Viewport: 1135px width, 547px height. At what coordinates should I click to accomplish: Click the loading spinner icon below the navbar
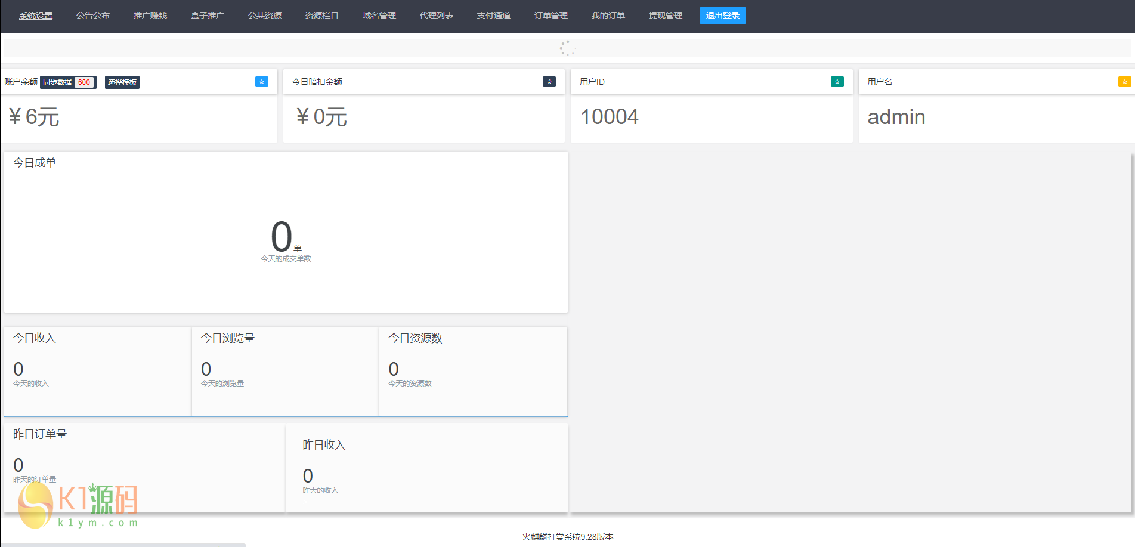click(x=567, y=48)
